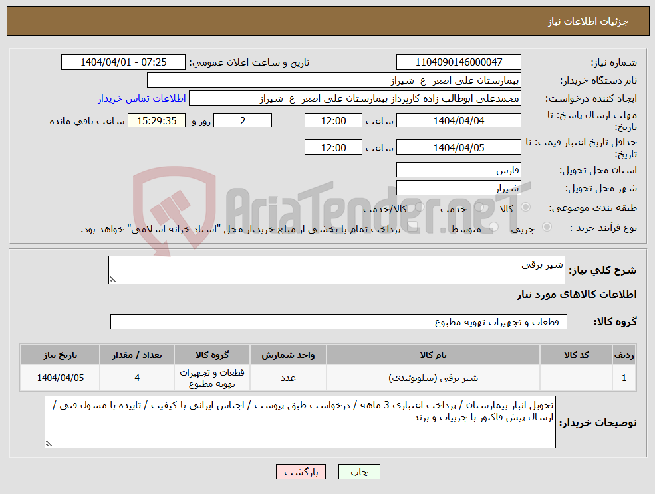
Task: Click the remaining days field showing 2
Action: (x=243, y=121)
